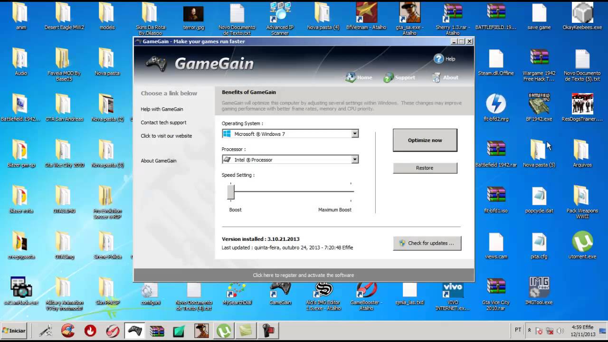Select views.cam desktop file

[496, 245]
